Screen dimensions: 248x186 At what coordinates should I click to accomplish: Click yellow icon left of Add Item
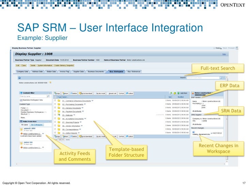175,93
